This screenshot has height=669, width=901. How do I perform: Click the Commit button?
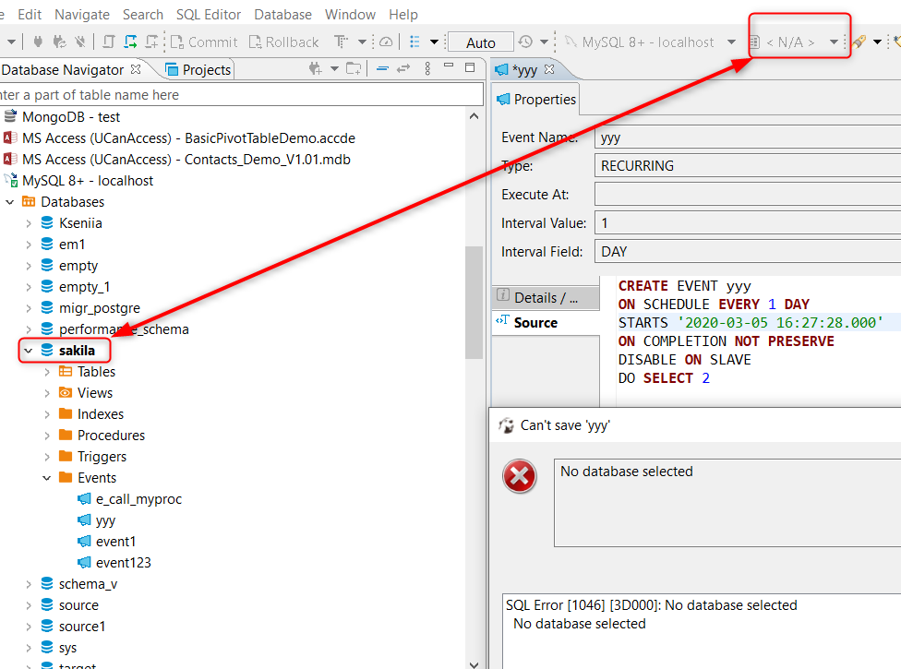[x=204, y=42]
